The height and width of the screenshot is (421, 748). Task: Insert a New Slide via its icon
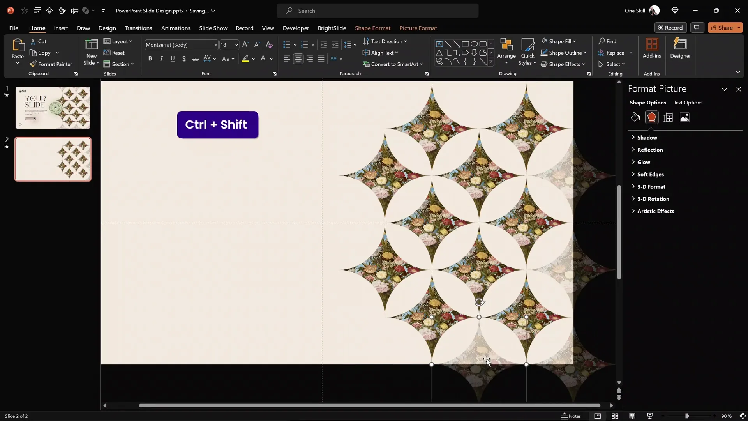coord(91,44)
